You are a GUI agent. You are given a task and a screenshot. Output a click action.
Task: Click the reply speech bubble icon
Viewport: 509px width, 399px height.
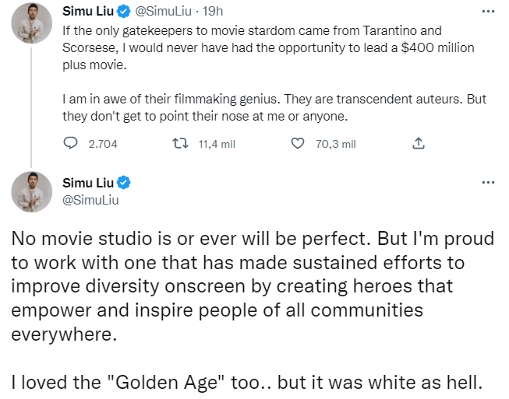coord(69,144)
